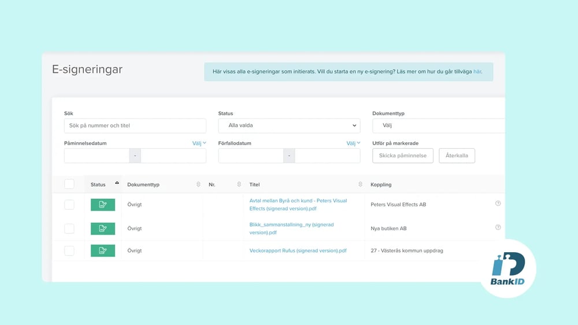Check the box for Veckorapport Rufus row
578x325 pixels.
tap(69, 250)
